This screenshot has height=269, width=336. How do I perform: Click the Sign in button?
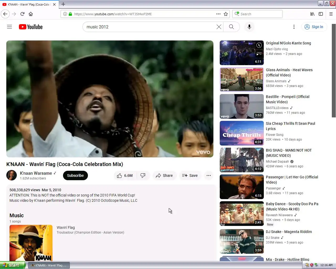coord(314,27)
